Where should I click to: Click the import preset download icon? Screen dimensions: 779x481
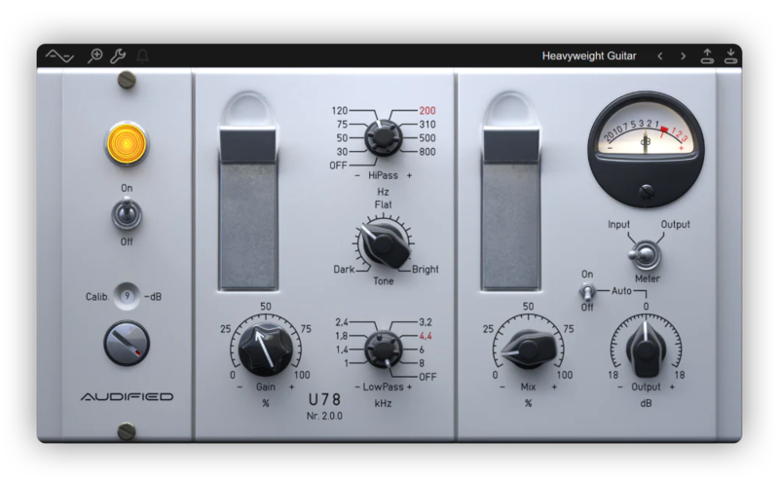pyautogui.click(x=730, y=55)
